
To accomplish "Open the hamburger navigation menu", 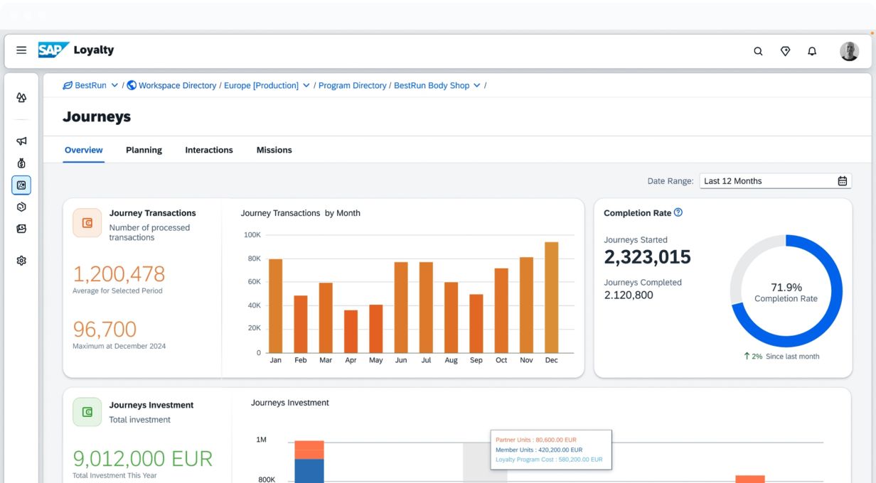I will coord(21,50).
